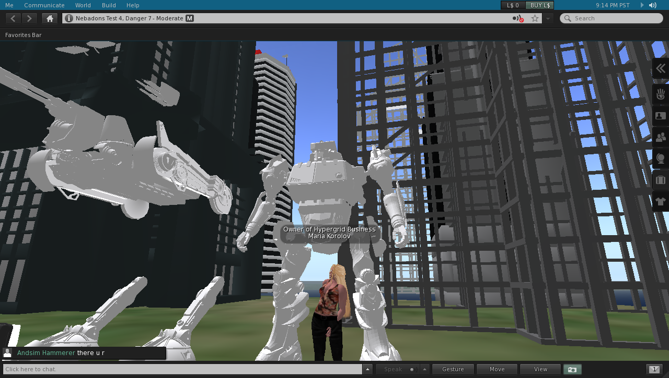669x378 pixels.
Task: Click the Favorites Bar label
Action: (24, 35)
